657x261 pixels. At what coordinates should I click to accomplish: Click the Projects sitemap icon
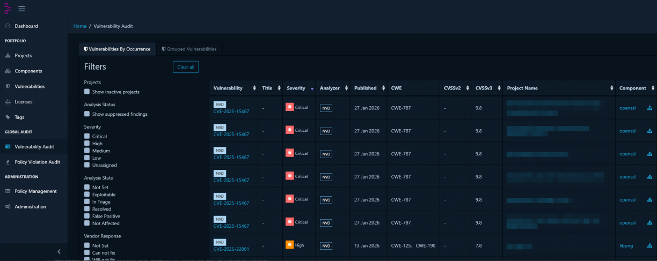coord(8,55)
